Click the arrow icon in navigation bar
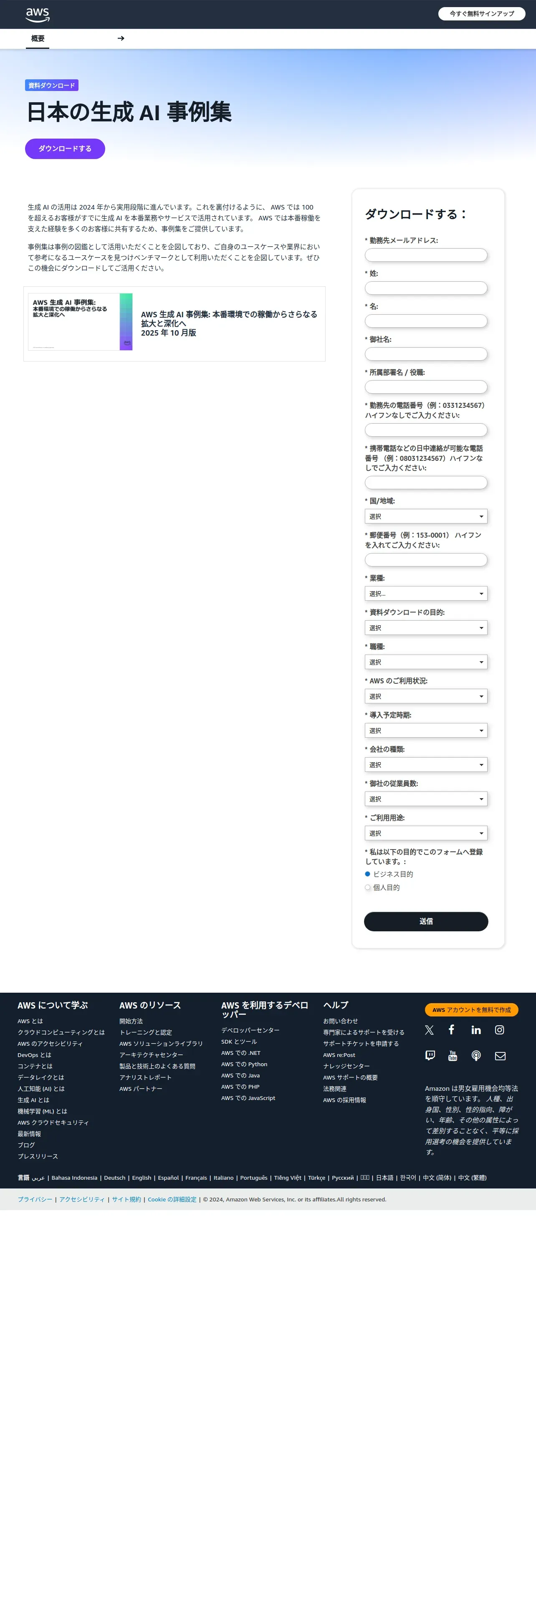 coord(121,39)
